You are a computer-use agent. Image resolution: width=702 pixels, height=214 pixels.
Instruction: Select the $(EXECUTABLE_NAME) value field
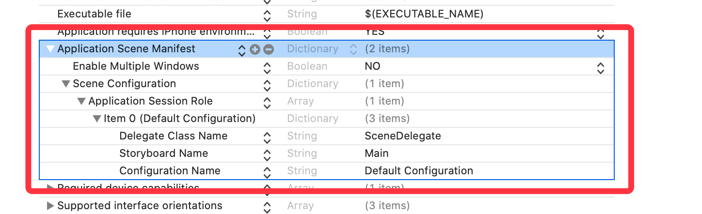pyautogui.click(x=424, y=14)
